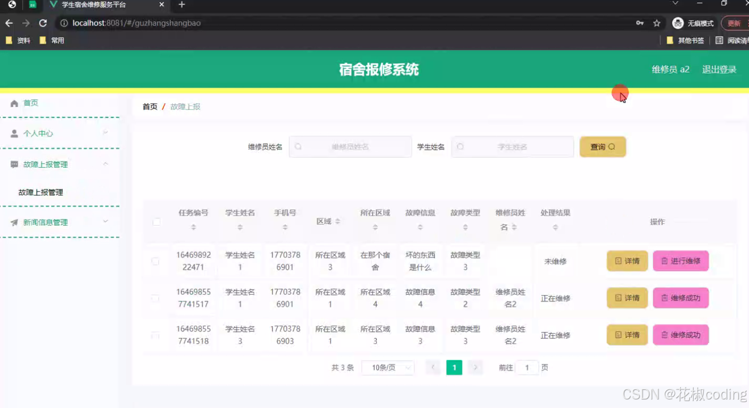This screenshot has height=408, width=749.
Task: Open the 其他书签 folder
Action: (x=686, y=40)
